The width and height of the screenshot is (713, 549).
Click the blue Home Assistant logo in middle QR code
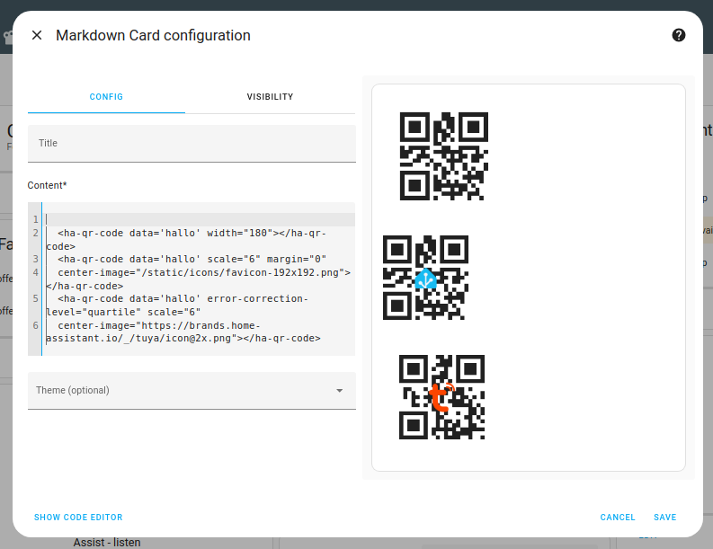pyautogui.click(x=426, y=279)
